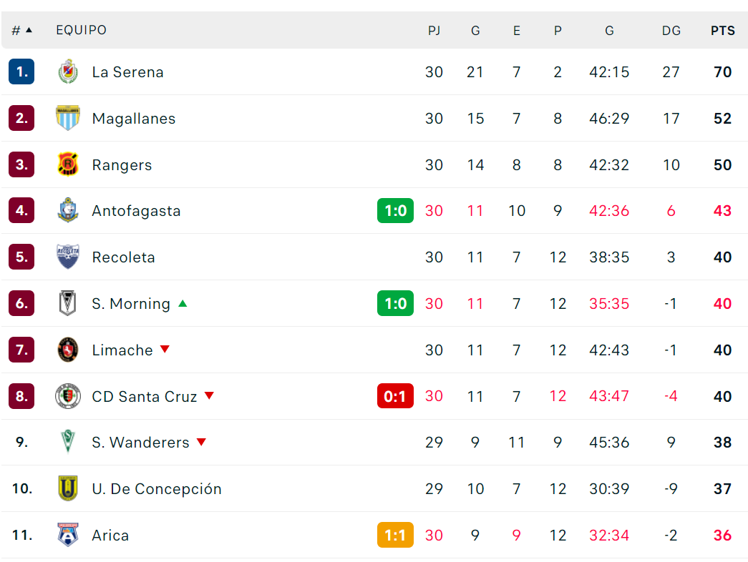
Task: Open the U. De Concepción crest
Action: [68, 488]
